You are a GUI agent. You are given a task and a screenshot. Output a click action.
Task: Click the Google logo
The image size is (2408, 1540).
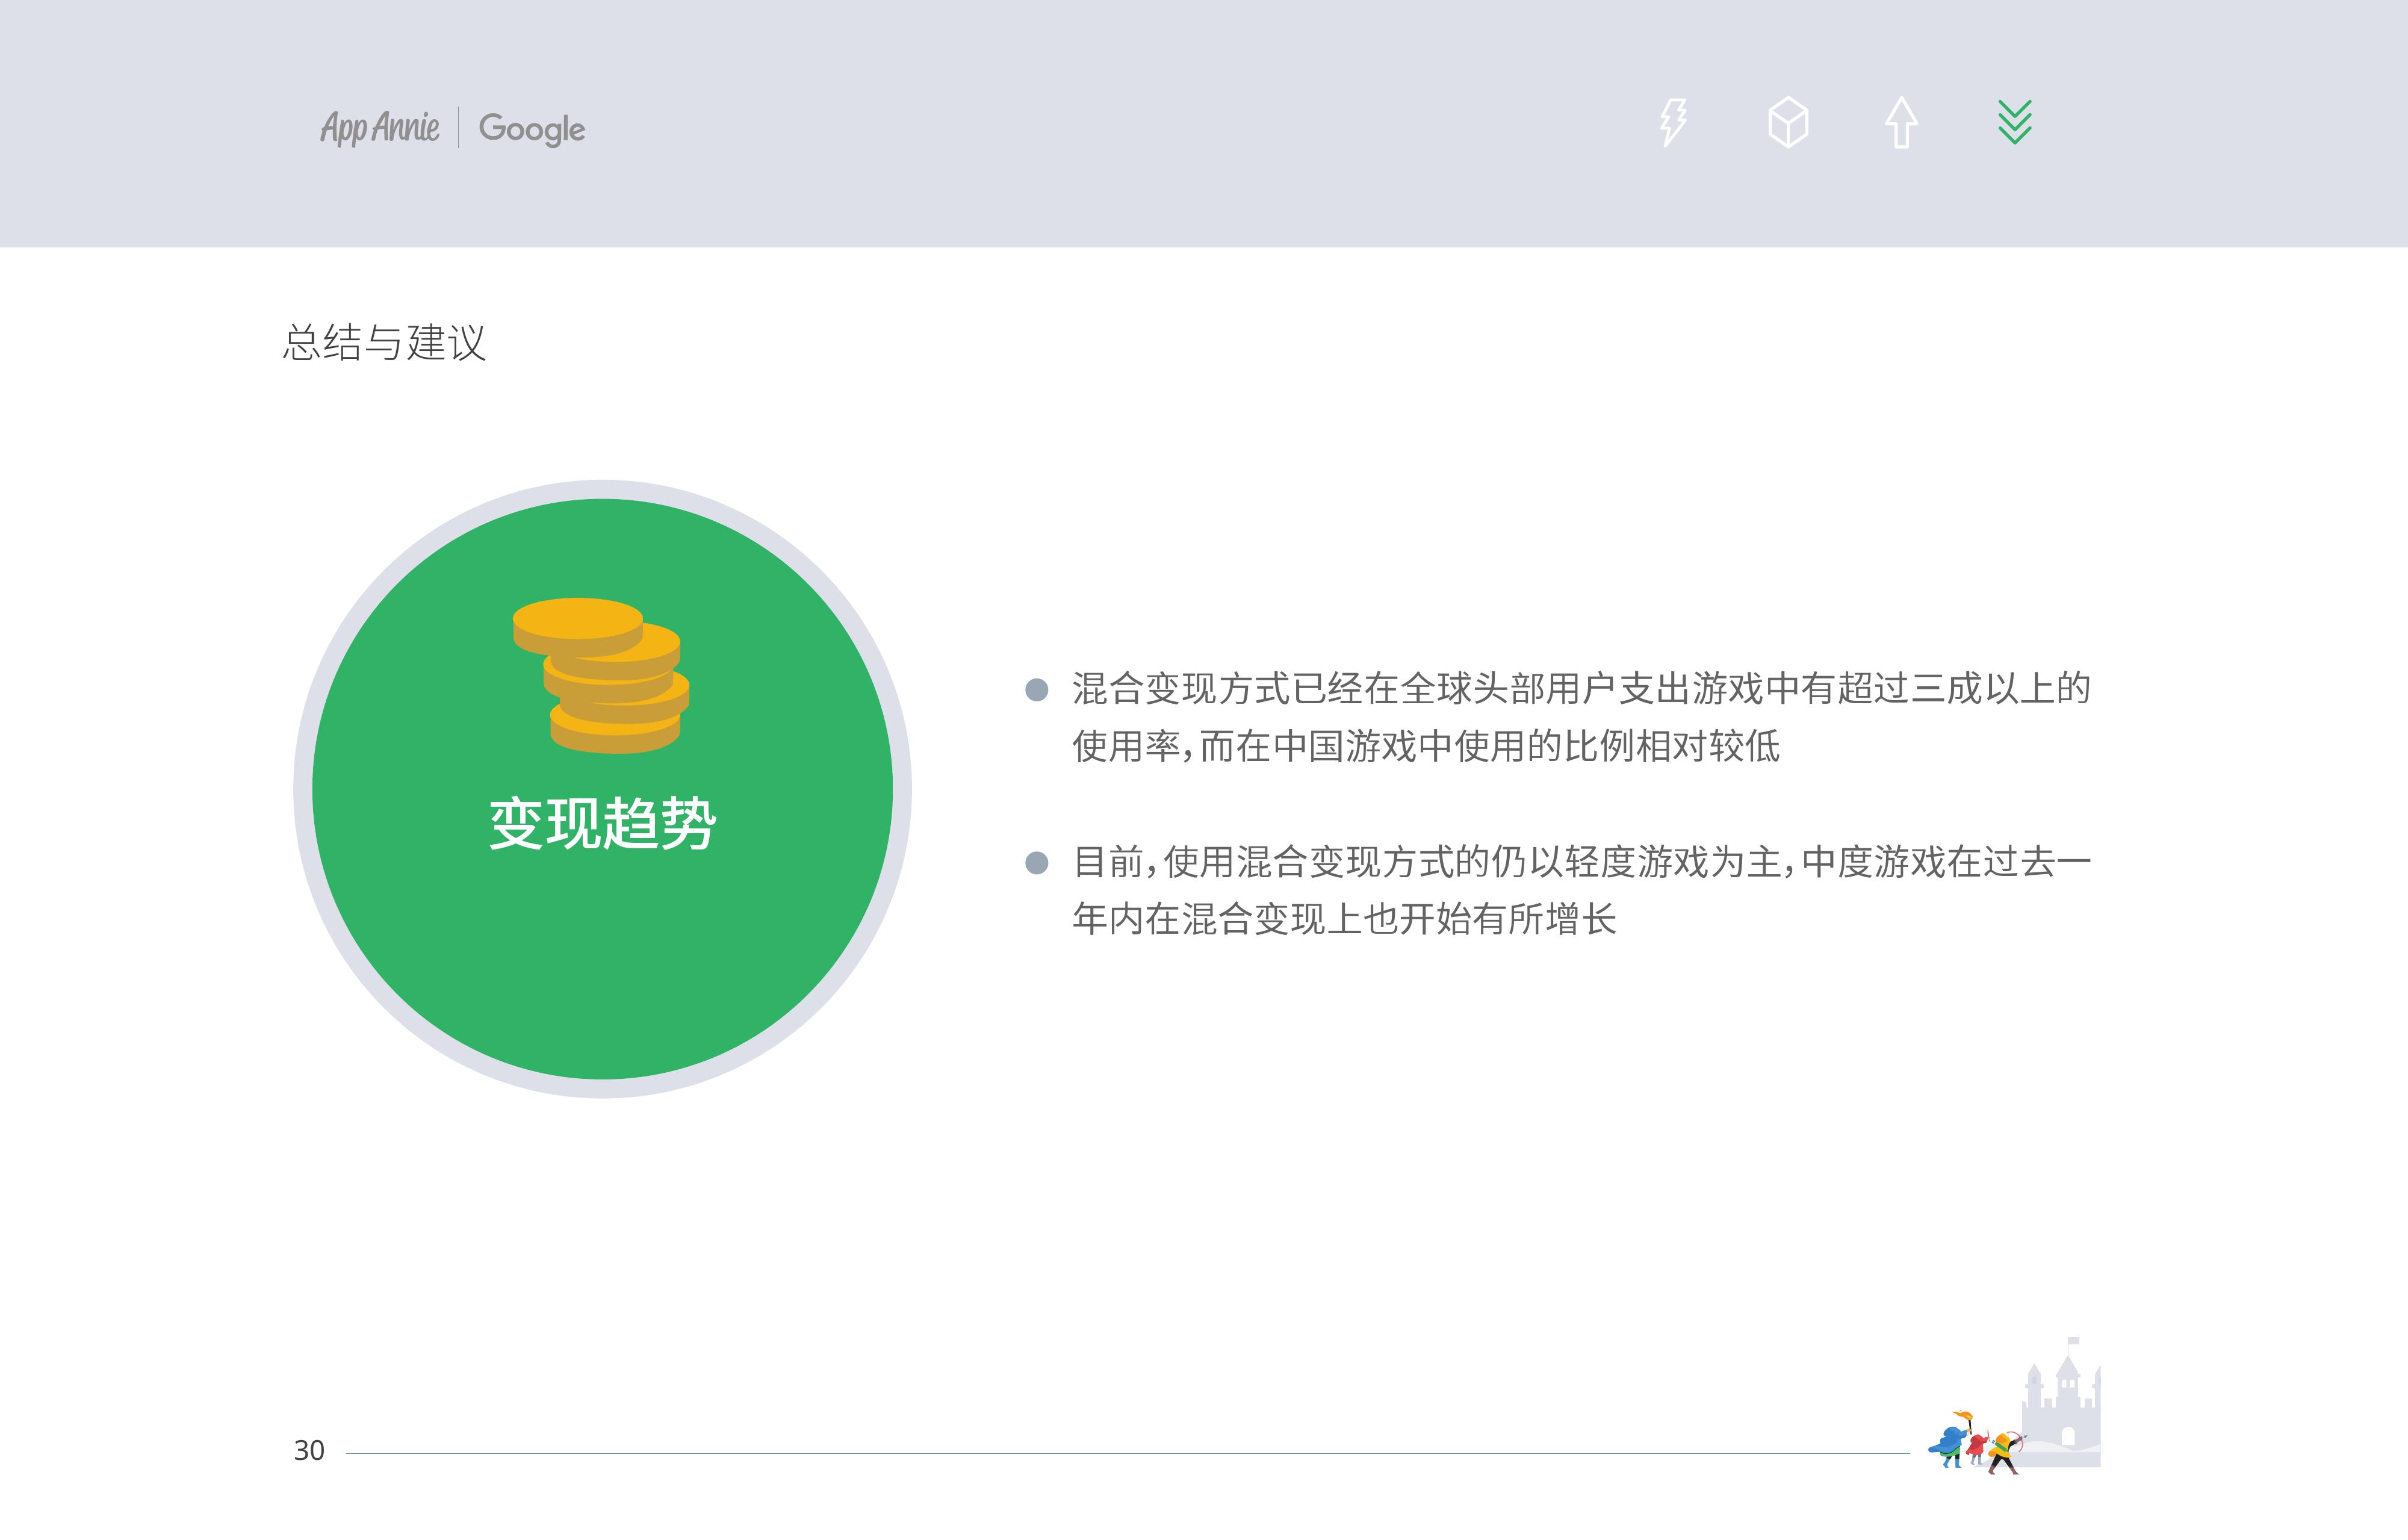pyautogui.click(x=531, y=128)
